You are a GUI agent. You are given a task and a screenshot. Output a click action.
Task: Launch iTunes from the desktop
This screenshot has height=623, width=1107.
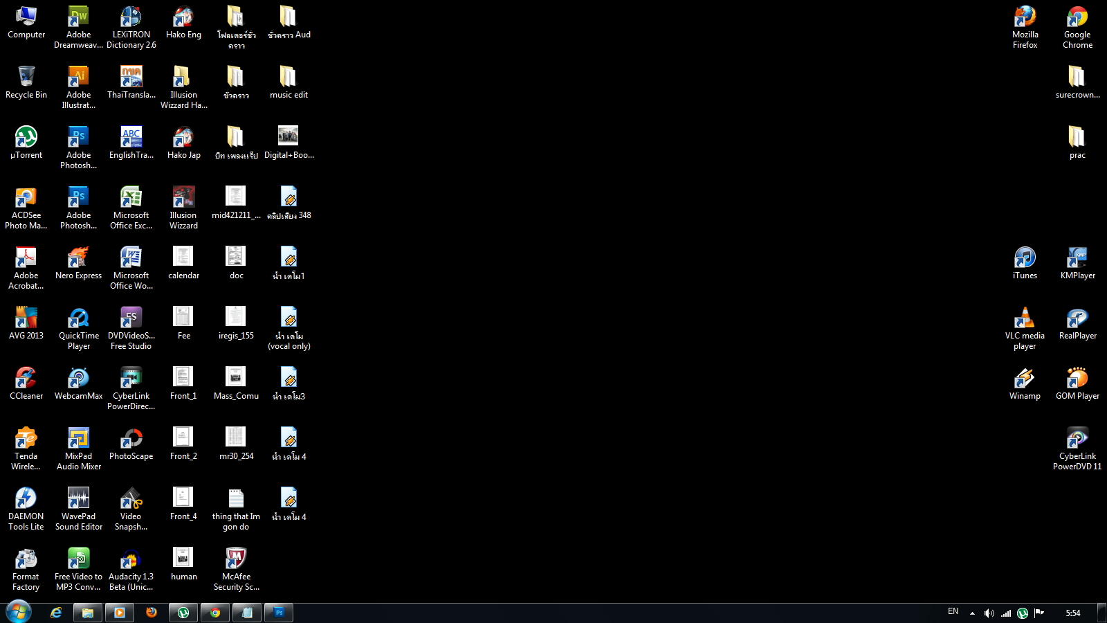1025,263
